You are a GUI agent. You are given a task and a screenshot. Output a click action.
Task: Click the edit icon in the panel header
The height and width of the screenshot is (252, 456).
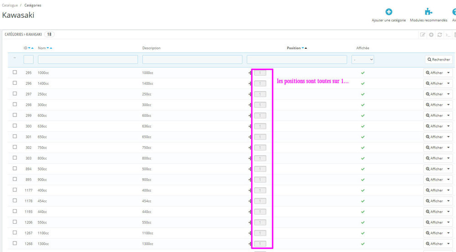[423, 35]
